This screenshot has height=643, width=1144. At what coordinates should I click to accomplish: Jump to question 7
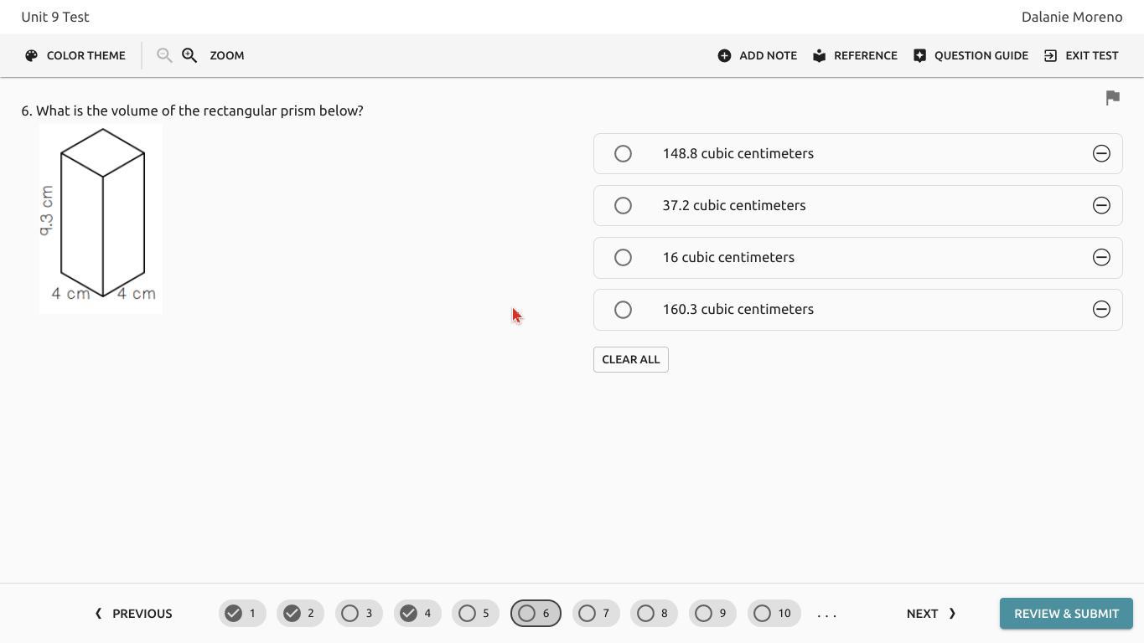[x=596, y=614]
